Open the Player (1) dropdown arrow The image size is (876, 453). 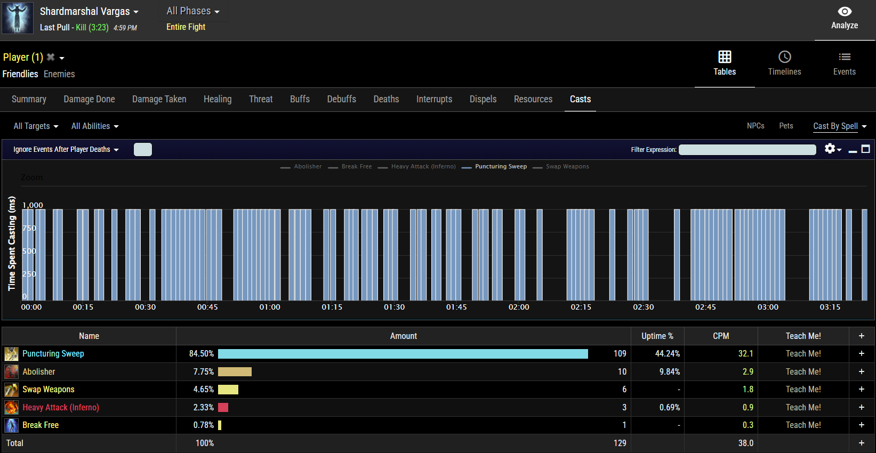coord(62,58)
